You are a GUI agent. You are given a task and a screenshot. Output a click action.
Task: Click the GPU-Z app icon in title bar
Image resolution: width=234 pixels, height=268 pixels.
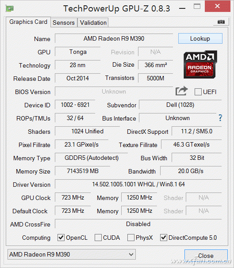[10, 8]
